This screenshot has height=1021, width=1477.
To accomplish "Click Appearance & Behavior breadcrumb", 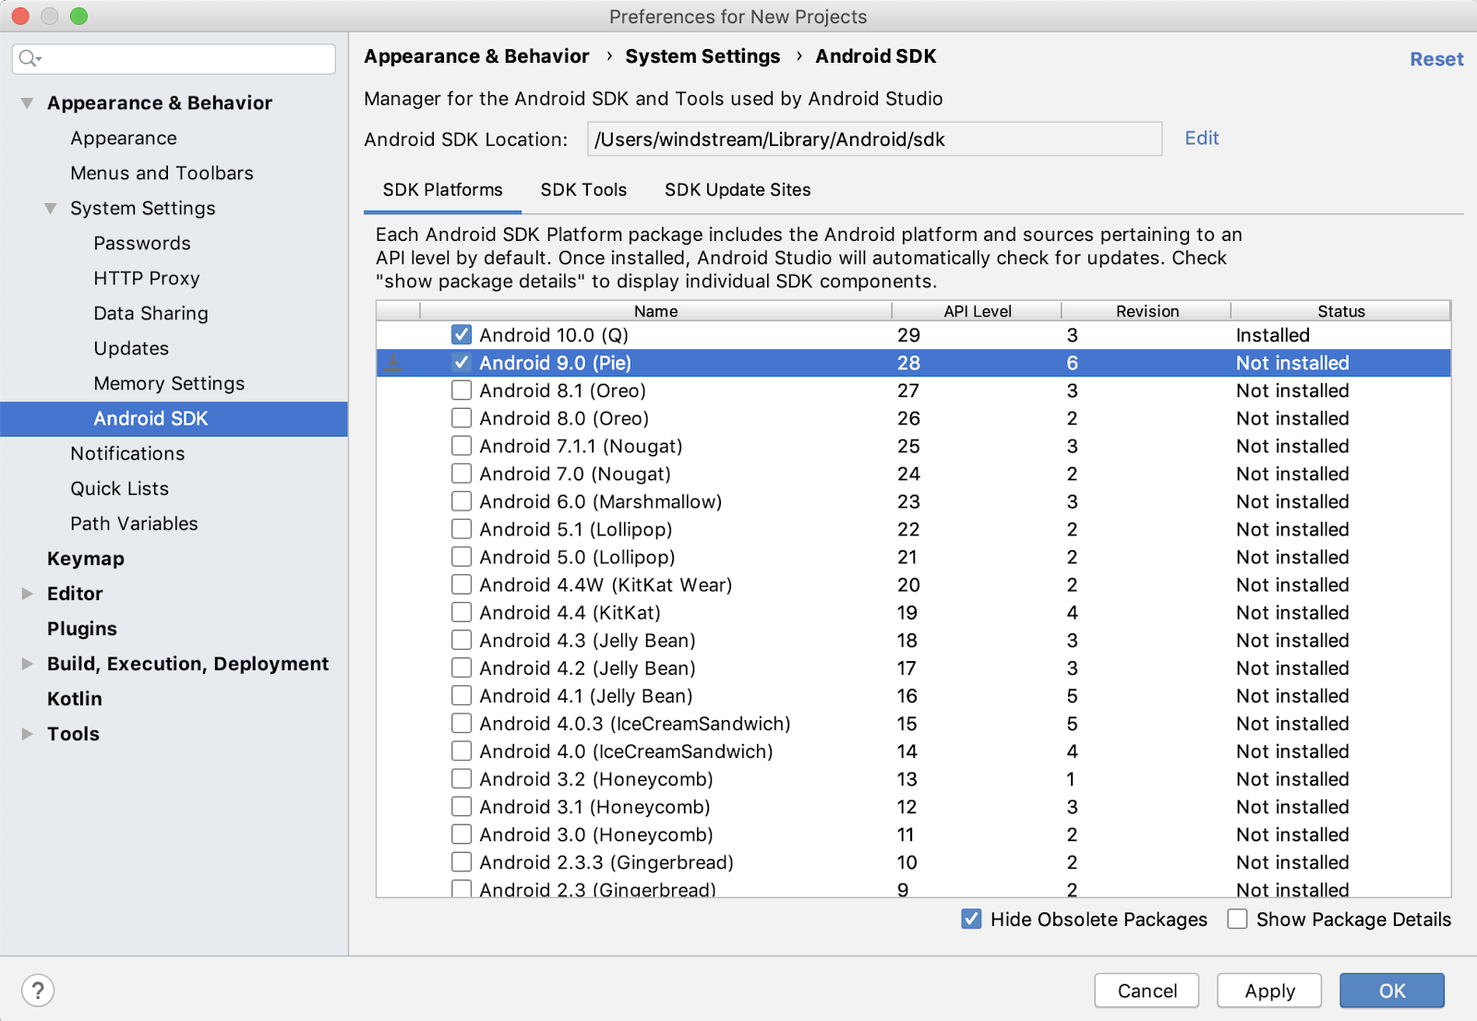I will coord(476,56).
